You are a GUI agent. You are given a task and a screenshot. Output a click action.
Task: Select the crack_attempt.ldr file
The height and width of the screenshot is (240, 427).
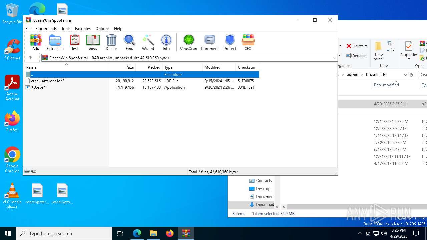coord(48,81)
